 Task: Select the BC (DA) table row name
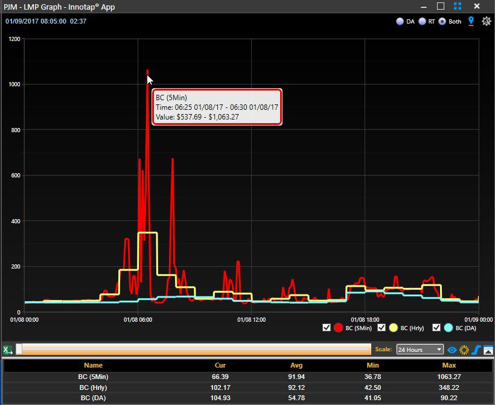(x=93, y=398)
